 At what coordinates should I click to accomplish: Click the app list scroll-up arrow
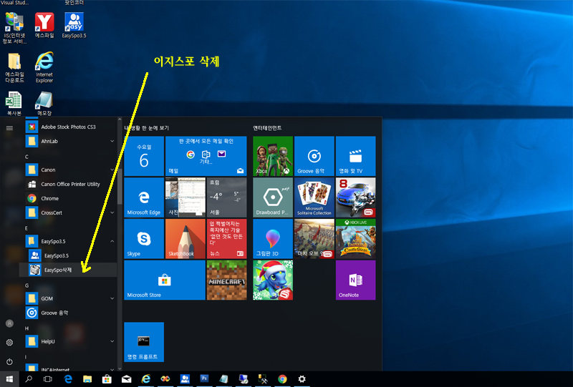120,119
